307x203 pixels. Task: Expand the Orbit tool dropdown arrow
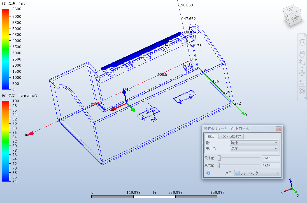point(302,78)
